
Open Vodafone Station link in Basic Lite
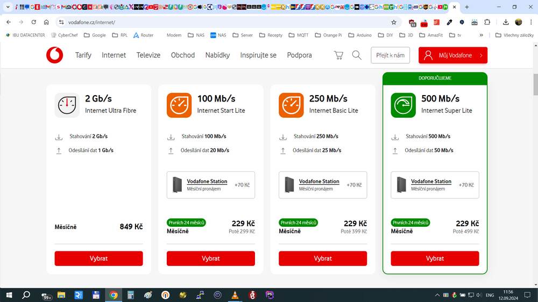point(319,181)
